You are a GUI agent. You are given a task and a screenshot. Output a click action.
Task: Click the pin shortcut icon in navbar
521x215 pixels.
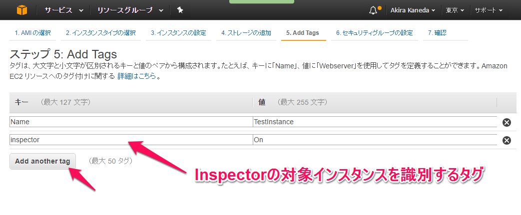180,10
